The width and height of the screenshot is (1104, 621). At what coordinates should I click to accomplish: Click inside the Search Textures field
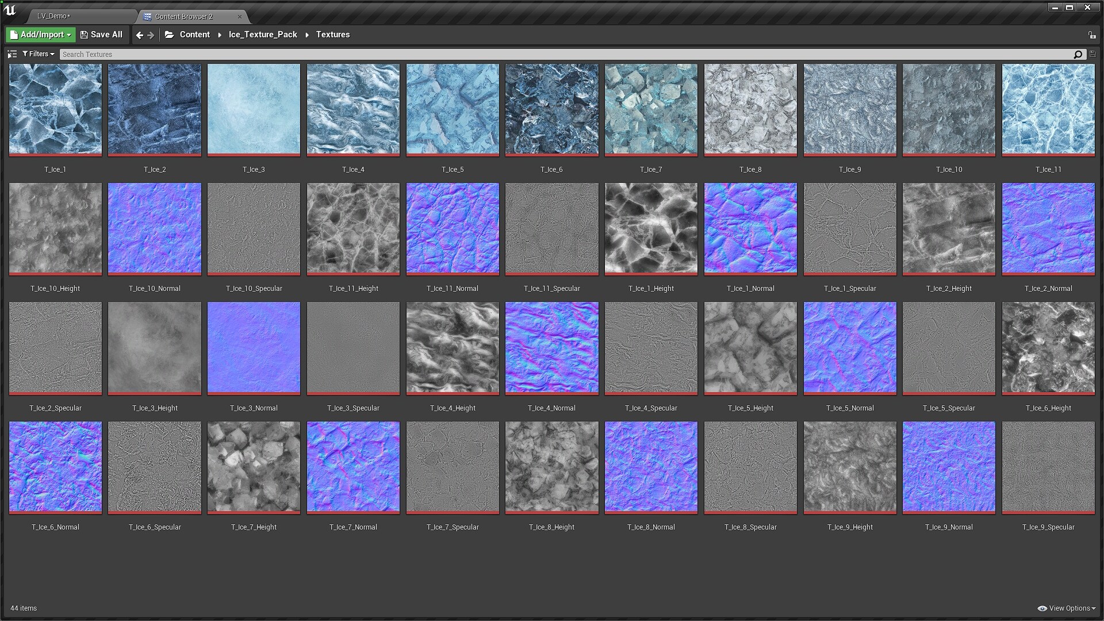tap(345, 53)
